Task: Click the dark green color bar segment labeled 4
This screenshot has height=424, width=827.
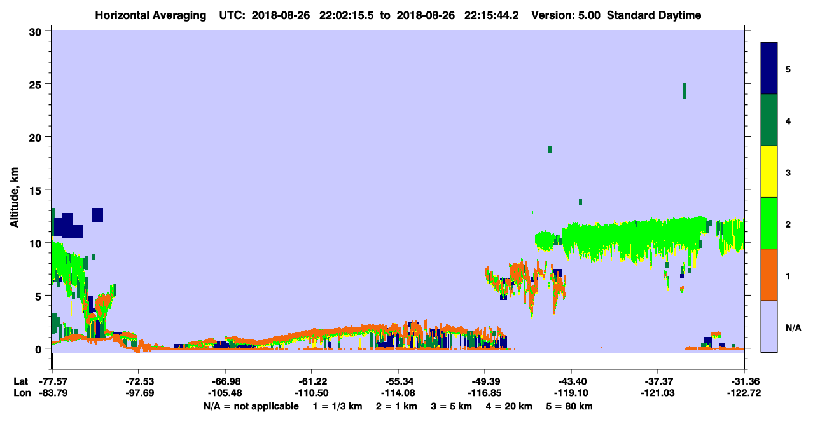Action: click(x=769, y=120)
